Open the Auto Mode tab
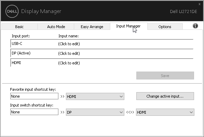 click(56, 27)
